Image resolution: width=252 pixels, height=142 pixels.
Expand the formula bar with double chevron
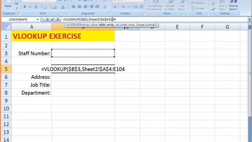point(250,19)
